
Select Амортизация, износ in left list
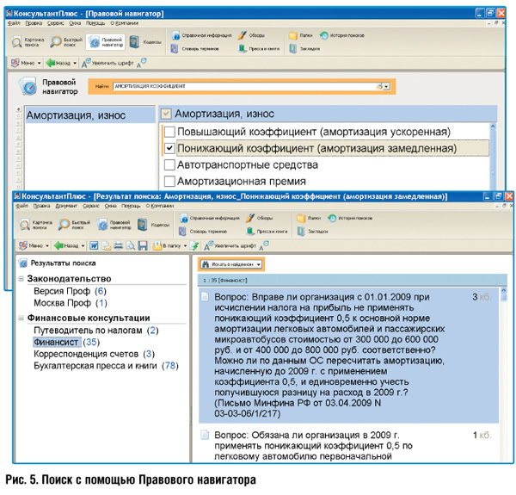(90, 115)
